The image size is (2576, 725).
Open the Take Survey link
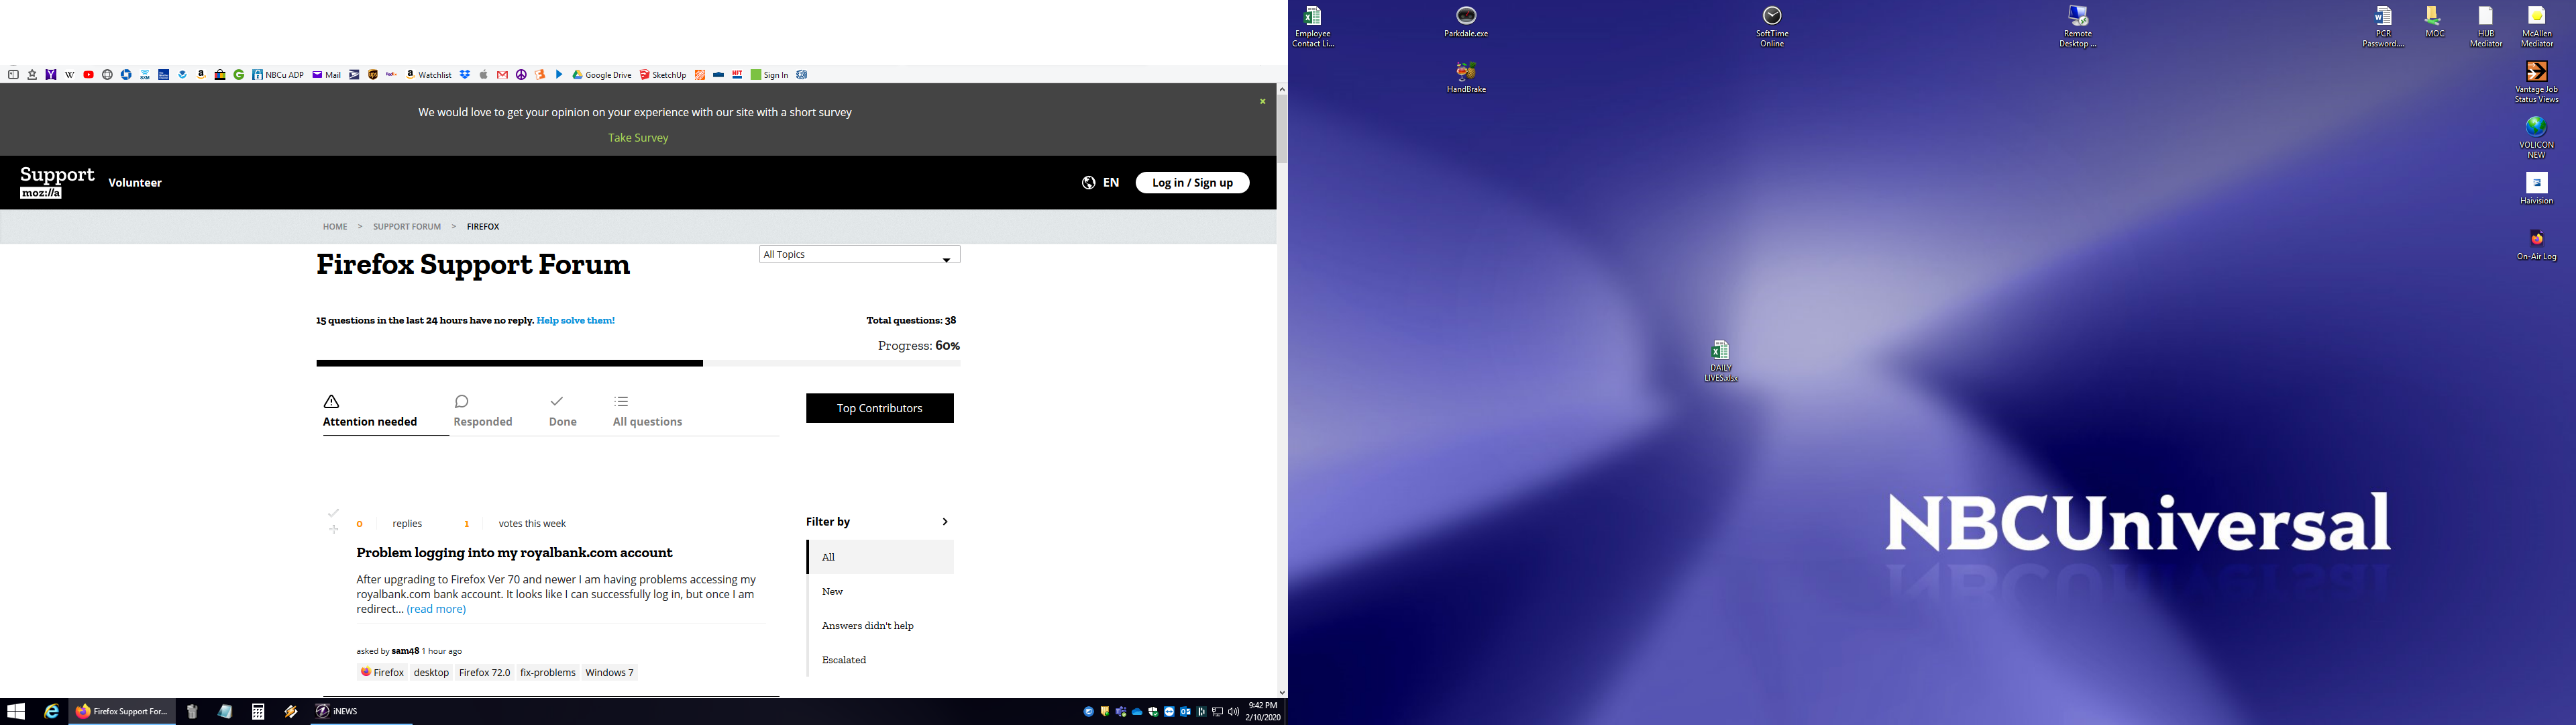pos(638,138)
